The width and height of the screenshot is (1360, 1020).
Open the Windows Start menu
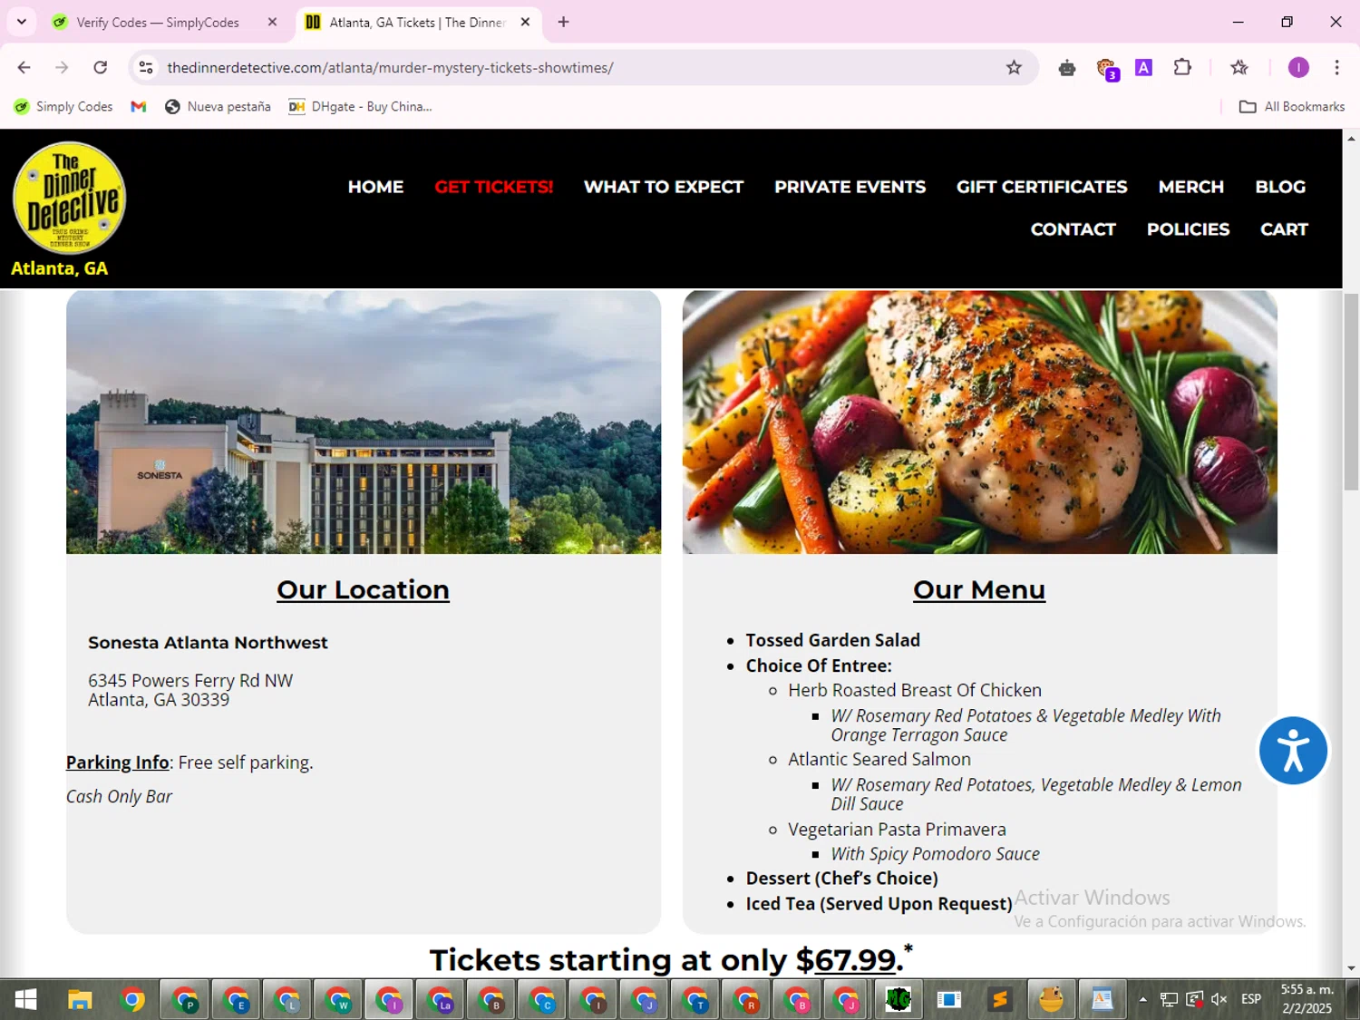[25, 999]
